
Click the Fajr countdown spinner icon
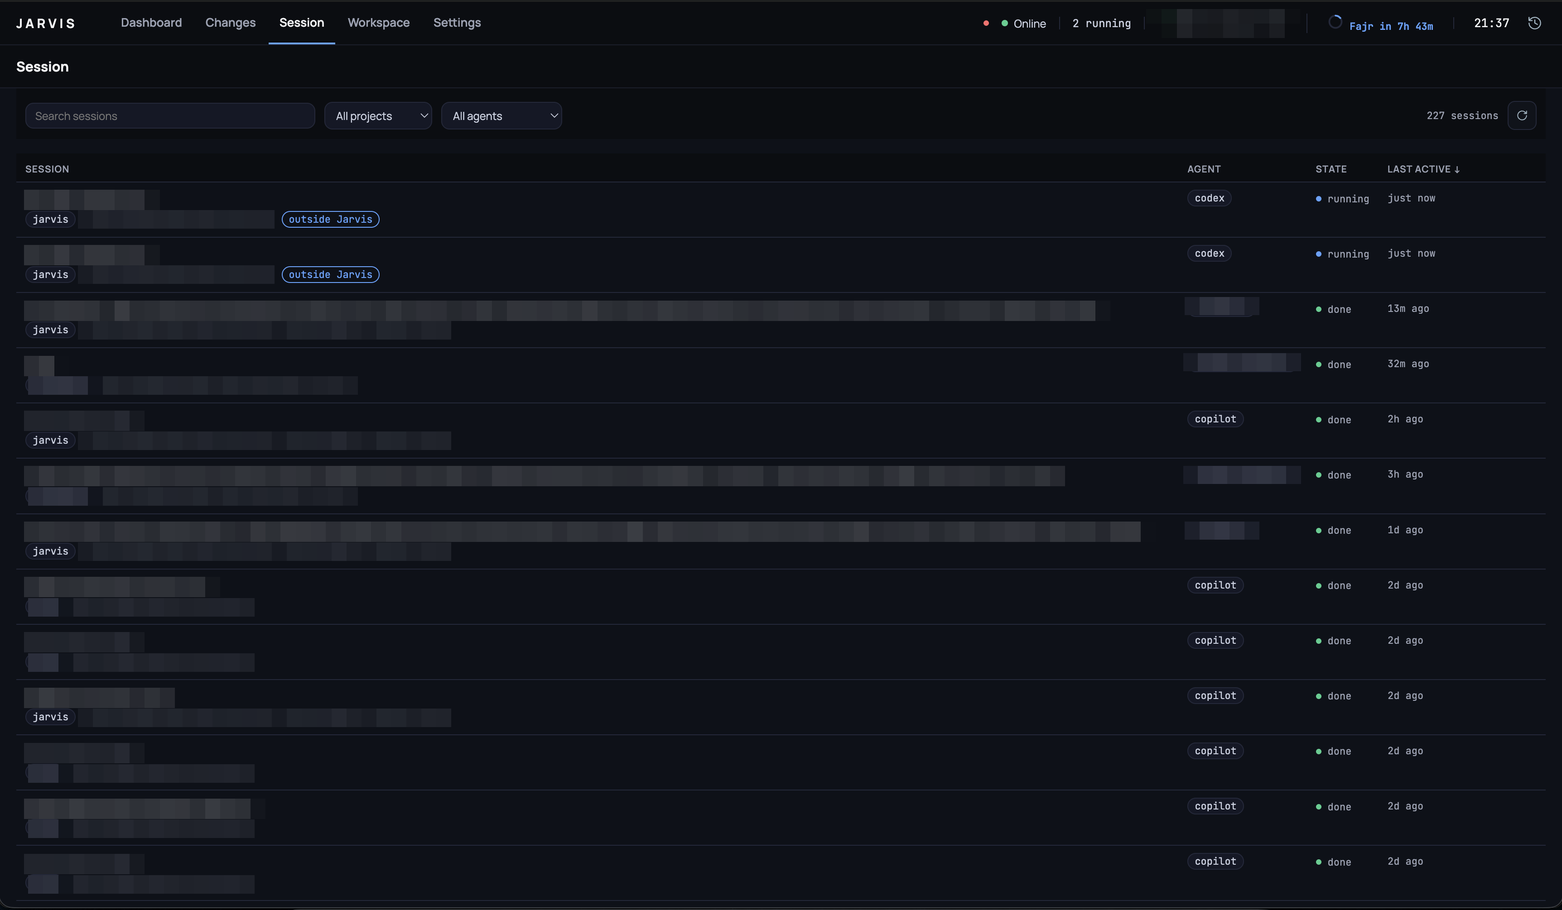[1335, 22]
